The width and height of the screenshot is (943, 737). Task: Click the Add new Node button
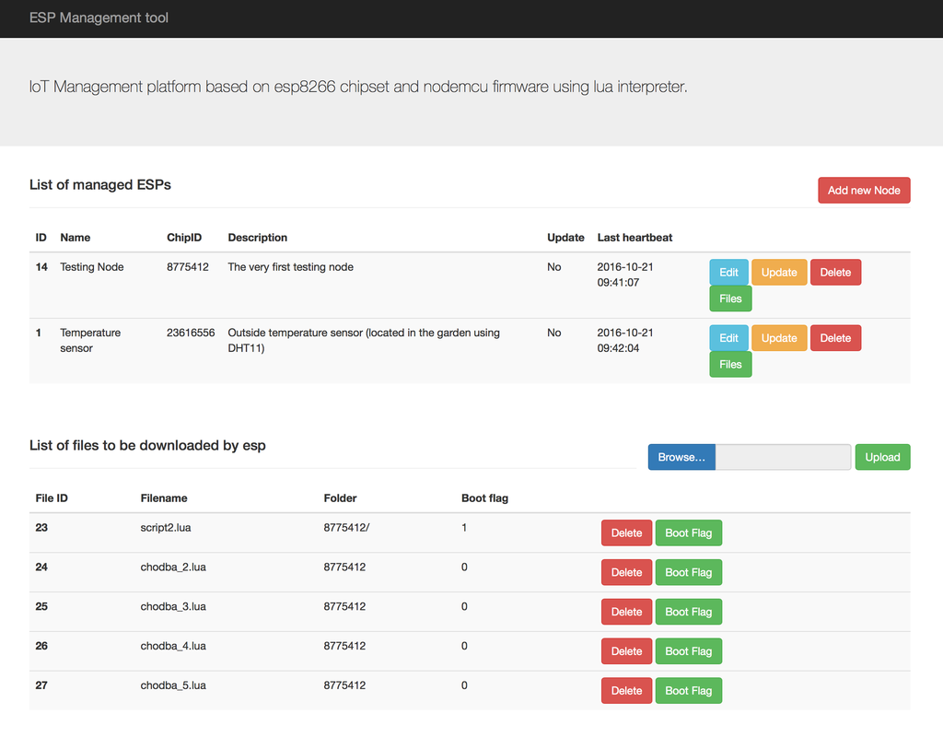pyautogui.click(x=863, y=190)
